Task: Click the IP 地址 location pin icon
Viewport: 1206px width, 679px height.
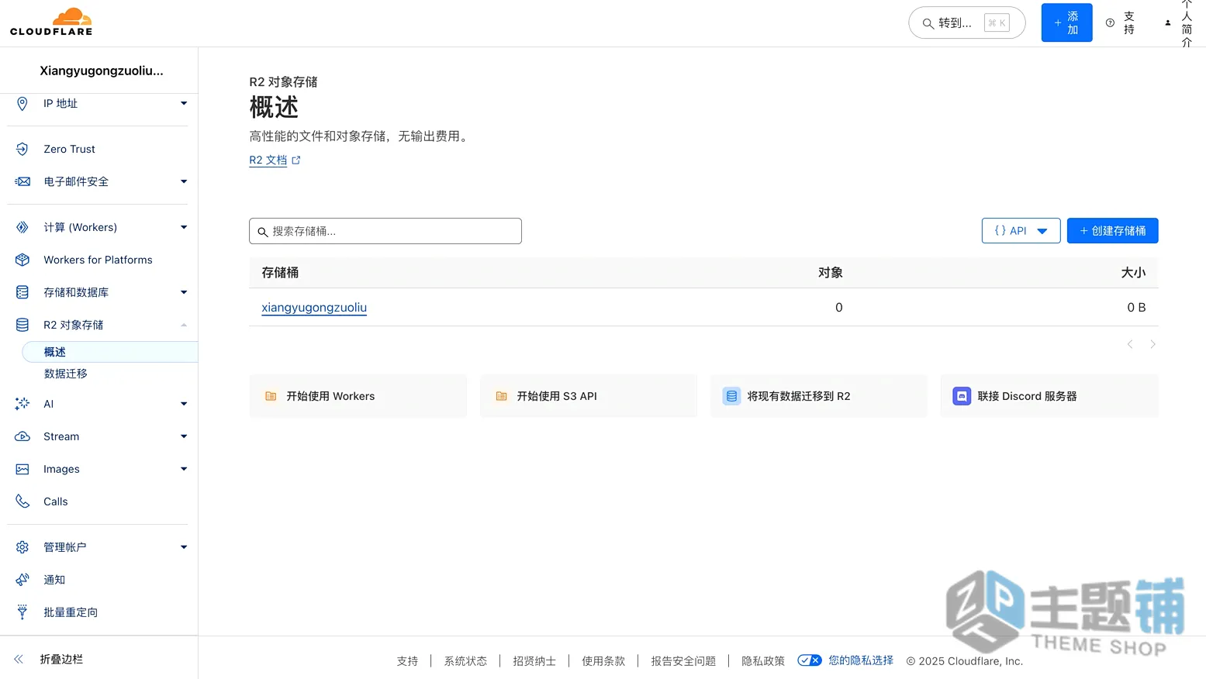Action: (22, 104)
